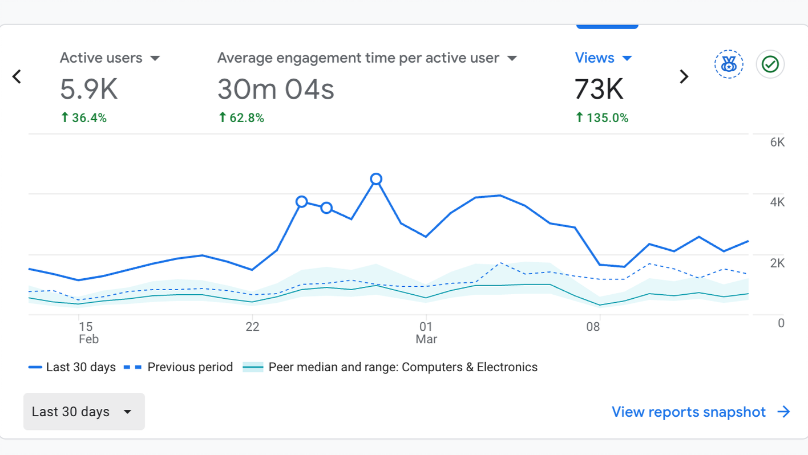808x455 pixels.
Task: Click the green checkmark status icon
Action: tap(770, 64)
